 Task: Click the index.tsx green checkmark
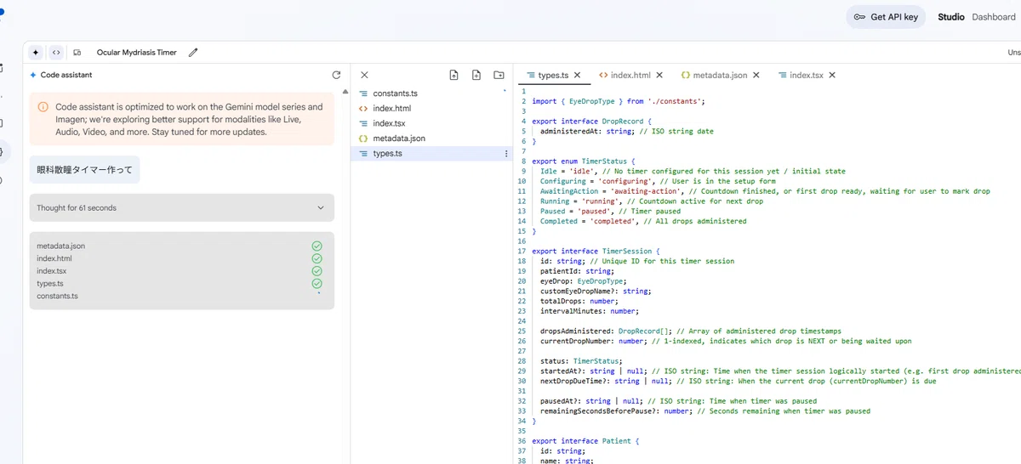pos(317,271)
